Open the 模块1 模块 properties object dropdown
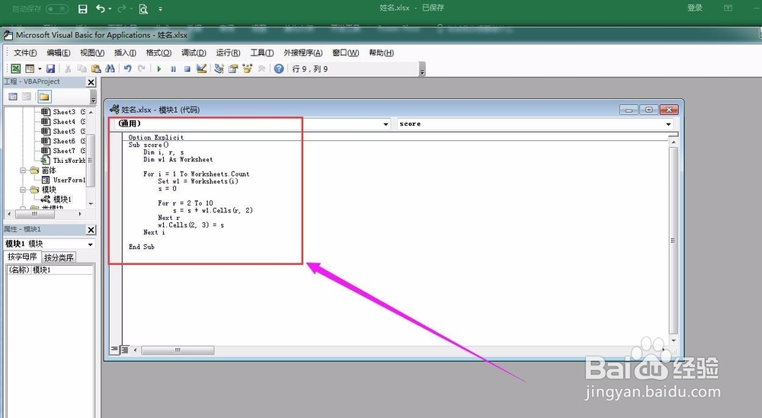The width and height of the screenshot is (762, 418). 91,244
